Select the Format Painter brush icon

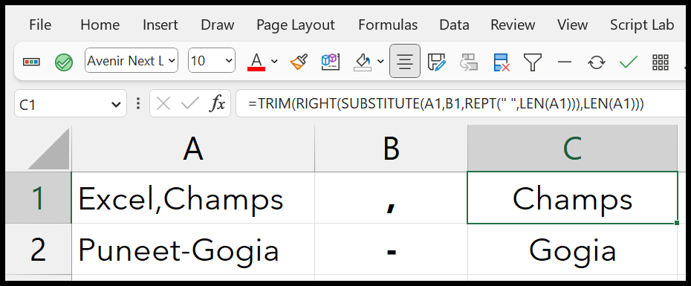(x=299, y=62)
